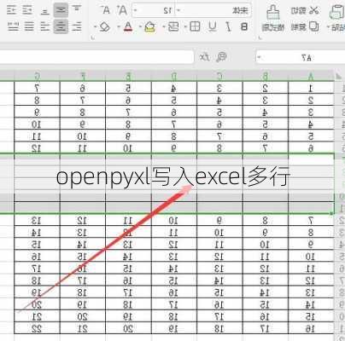
Task: Expand the border style dropdown arrow
Action: 186,27
